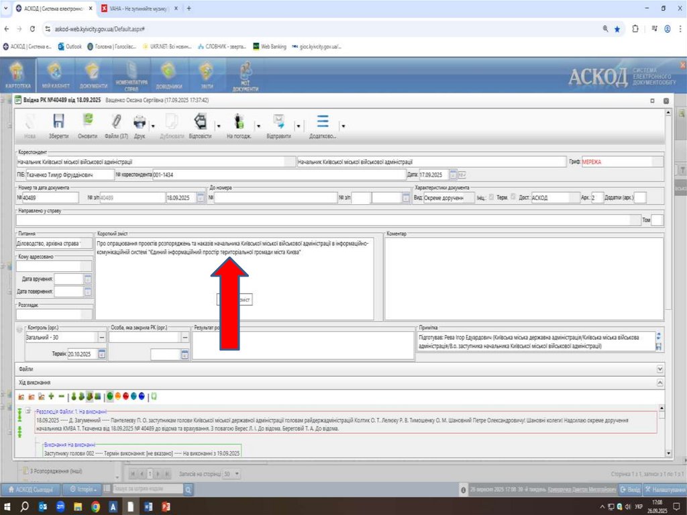Refresh the card with Оновити
Screen dimensions: 687x515
88,126
